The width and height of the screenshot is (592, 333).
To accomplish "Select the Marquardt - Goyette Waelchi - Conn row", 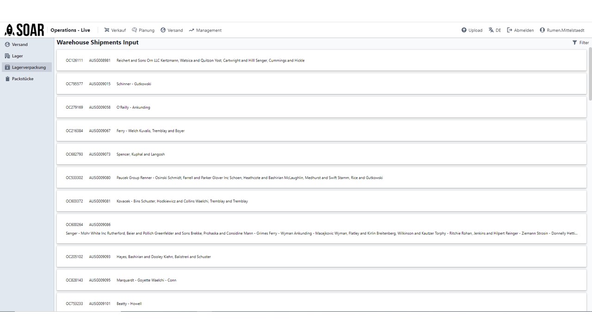I will [x=321, y=280].
